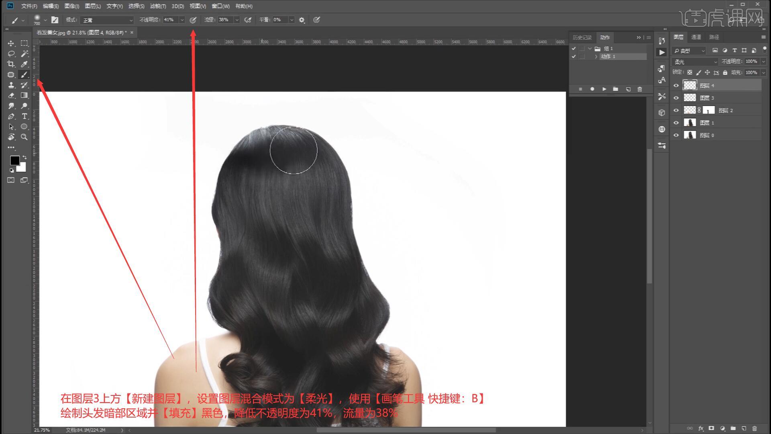This screenshot has width=771, height=434.
Task: Select the Rectangular Marquee tool
Action: point(24,43)
